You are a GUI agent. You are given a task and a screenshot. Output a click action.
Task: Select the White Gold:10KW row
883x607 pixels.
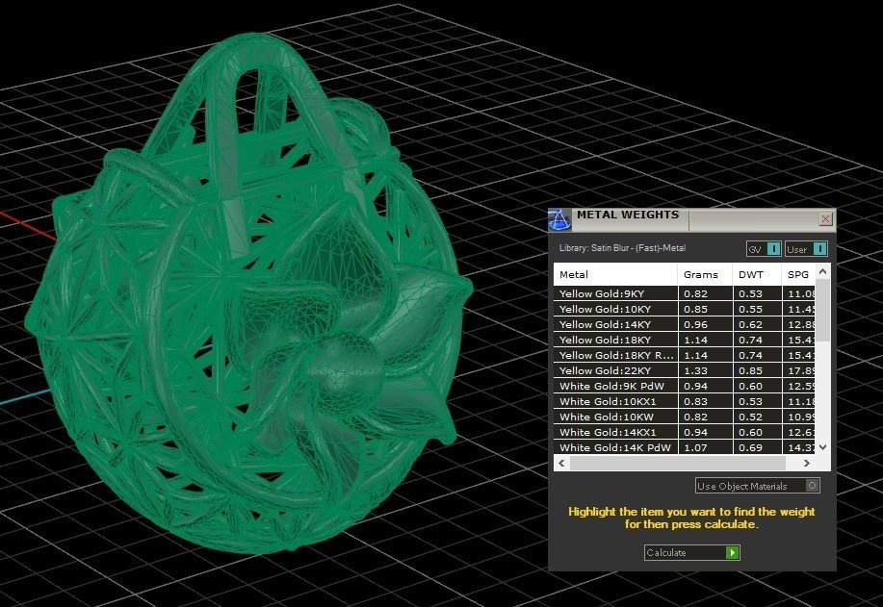click(x=685, y=417)
